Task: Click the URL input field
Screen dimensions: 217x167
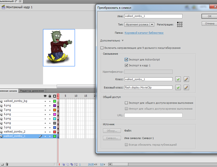Action: [x=153, y=115]
